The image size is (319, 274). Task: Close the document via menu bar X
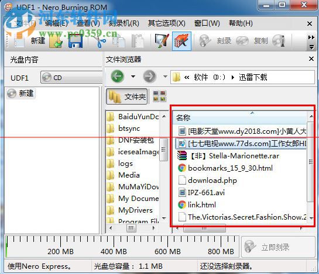coord(310,24)
